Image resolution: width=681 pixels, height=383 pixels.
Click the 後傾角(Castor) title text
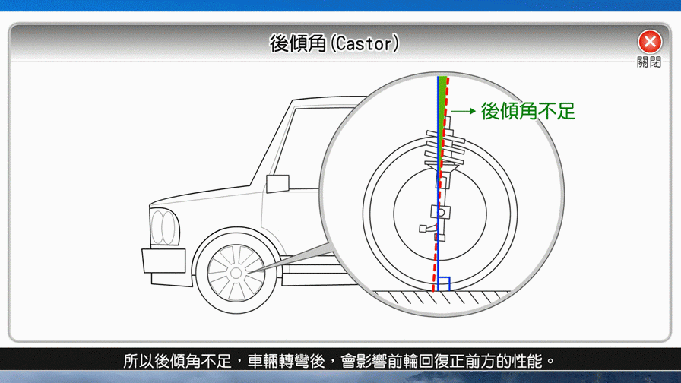pos(334,43)
